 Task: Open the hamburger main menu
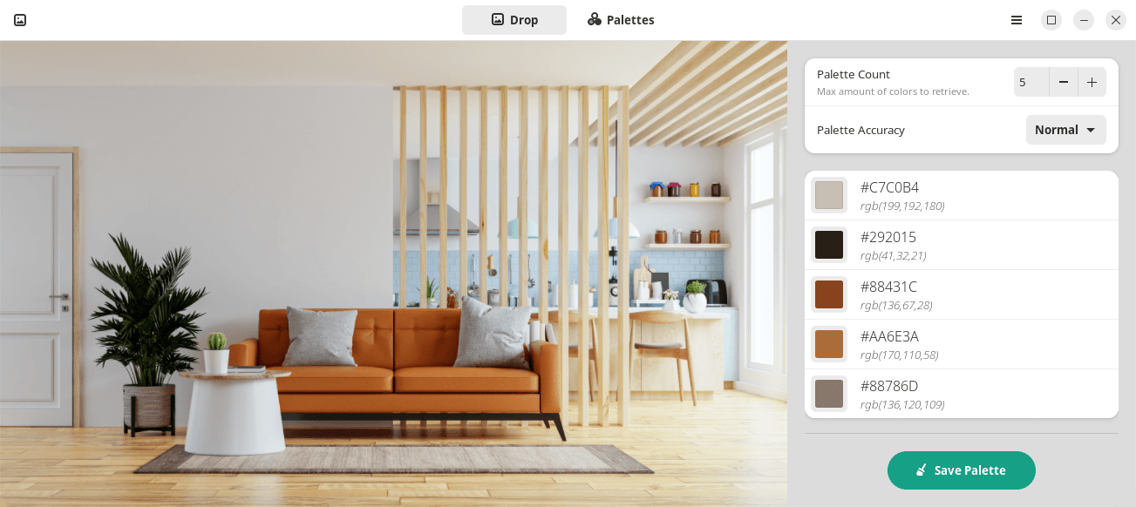point(1017,20)
